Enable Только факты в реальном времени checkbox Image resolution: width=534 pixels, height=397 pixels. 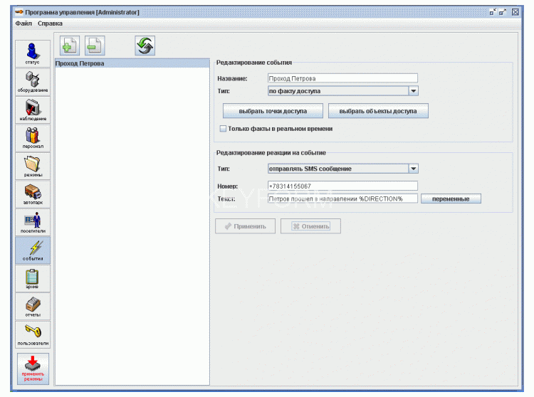click(223, 129)
